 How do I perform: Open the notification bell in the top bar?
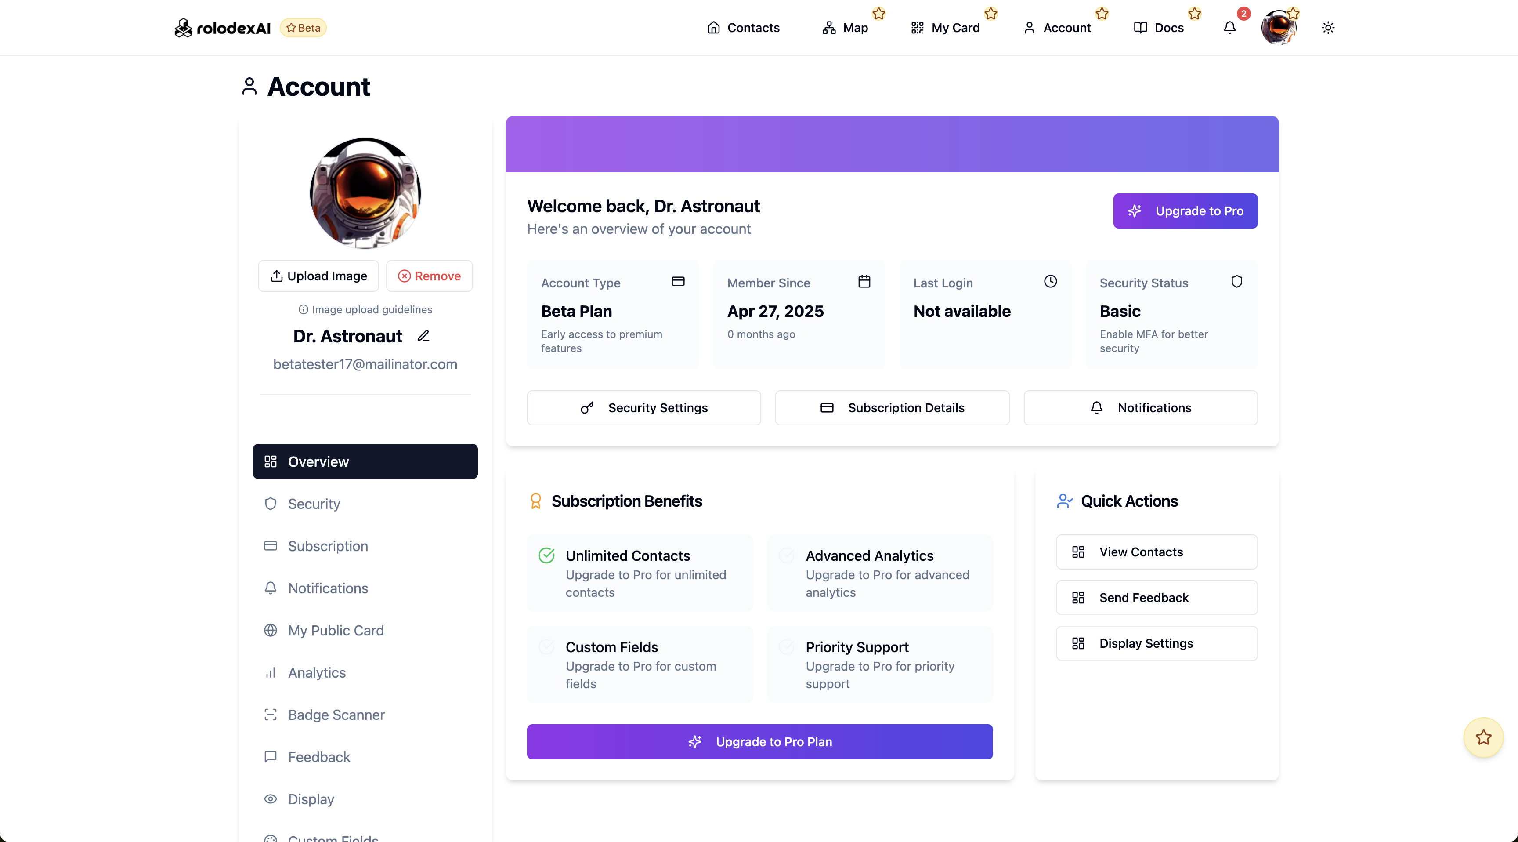click(1229, 28)
